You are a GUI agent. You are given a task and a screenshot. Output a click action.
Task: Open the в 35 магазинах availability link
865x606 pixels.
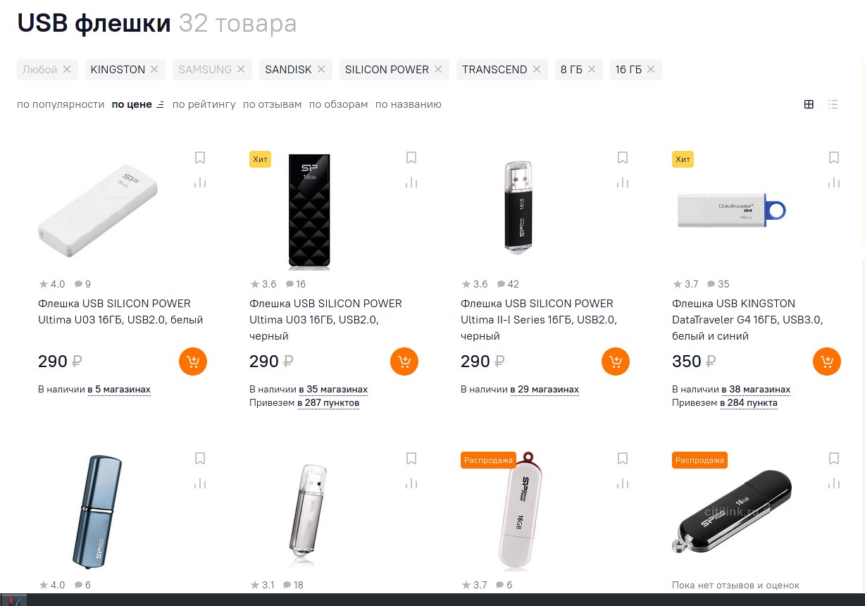pos(333,390)
